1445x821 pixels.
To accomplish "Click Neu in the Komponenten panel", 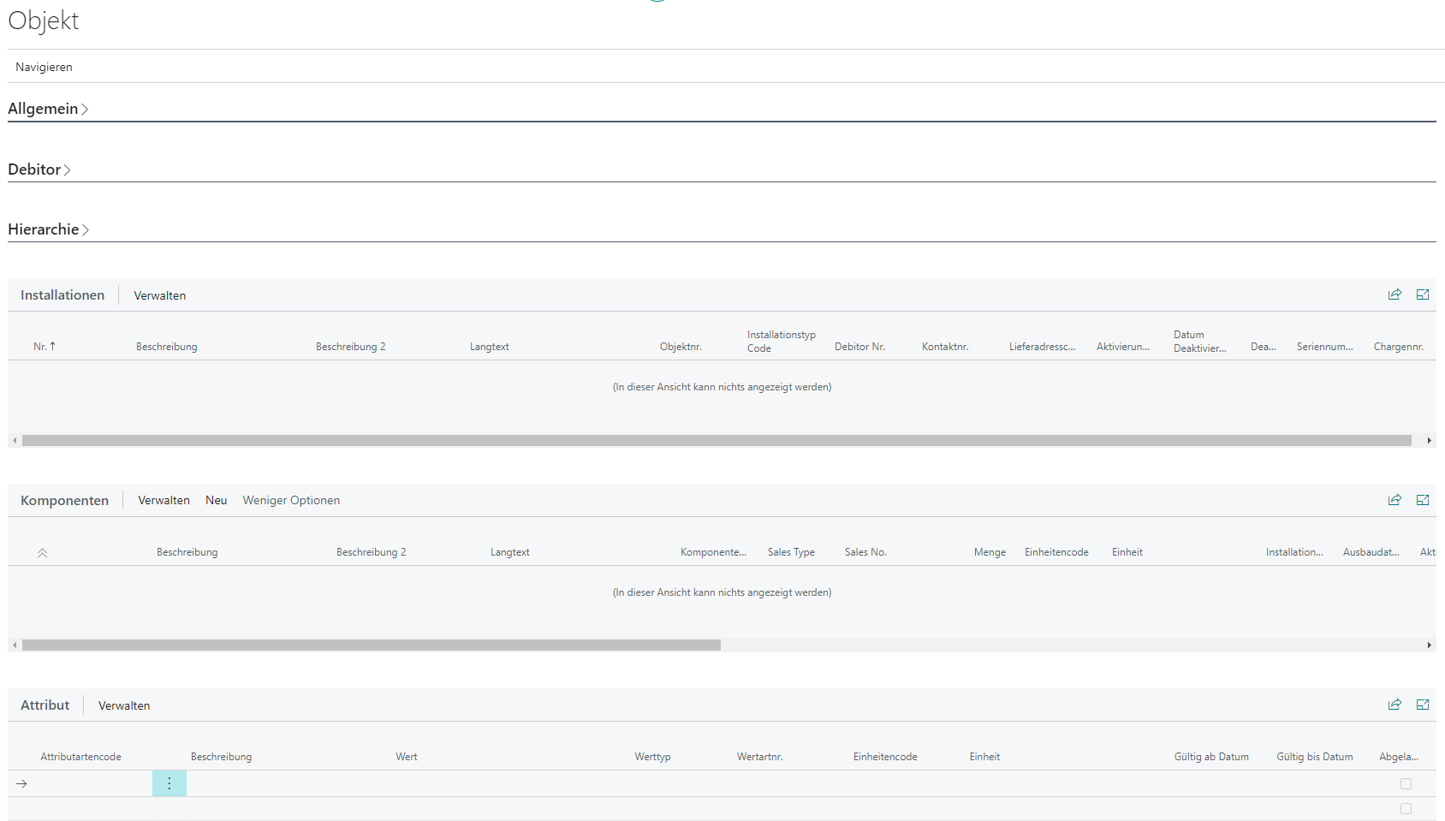I will pyautogui.click(x=216, y=500).
